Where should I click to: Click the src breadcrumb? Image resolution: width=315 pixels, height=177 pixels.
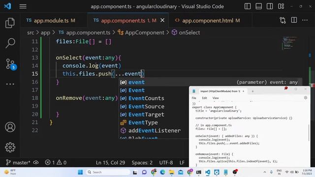click(31, 32)
